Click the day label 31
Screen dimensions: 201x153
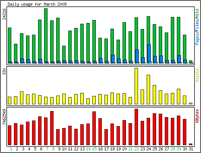pyautogui.click(x=191, y=149)
